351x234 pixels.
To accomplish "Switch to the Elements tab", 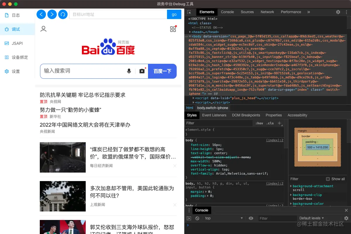I will coord(207,12).
